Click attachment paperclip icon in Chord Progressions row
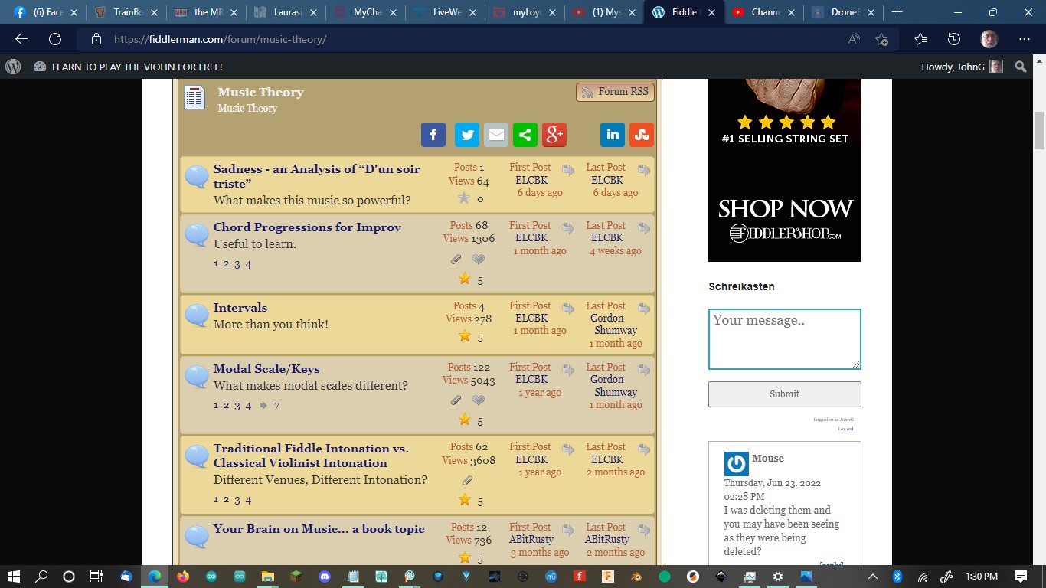This screenshot has width=1046, height=588. point(456,260)
